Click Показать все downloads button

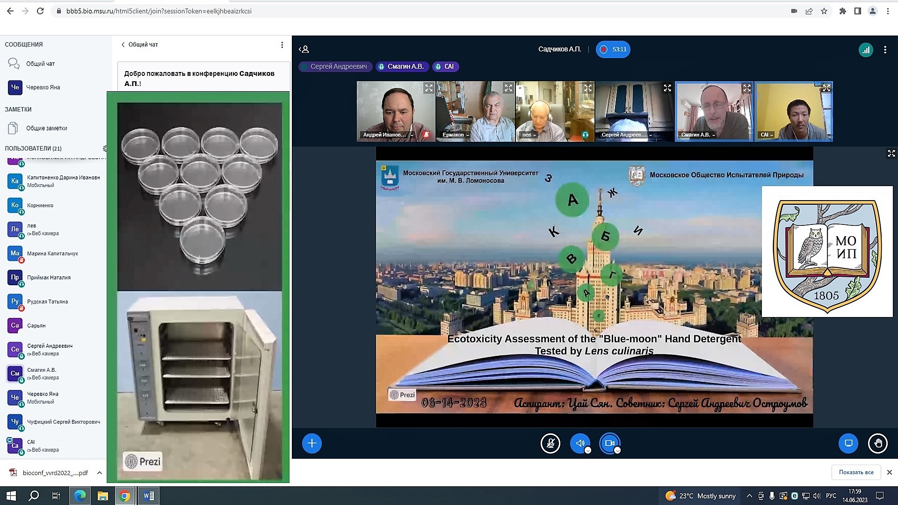[856, 472]
